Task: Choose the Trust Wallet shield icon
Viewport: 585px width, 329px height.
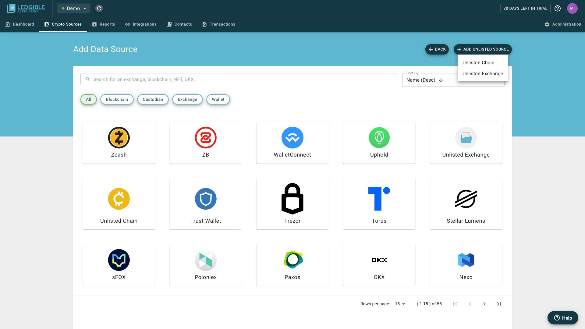Action: [x=206, y=199]
